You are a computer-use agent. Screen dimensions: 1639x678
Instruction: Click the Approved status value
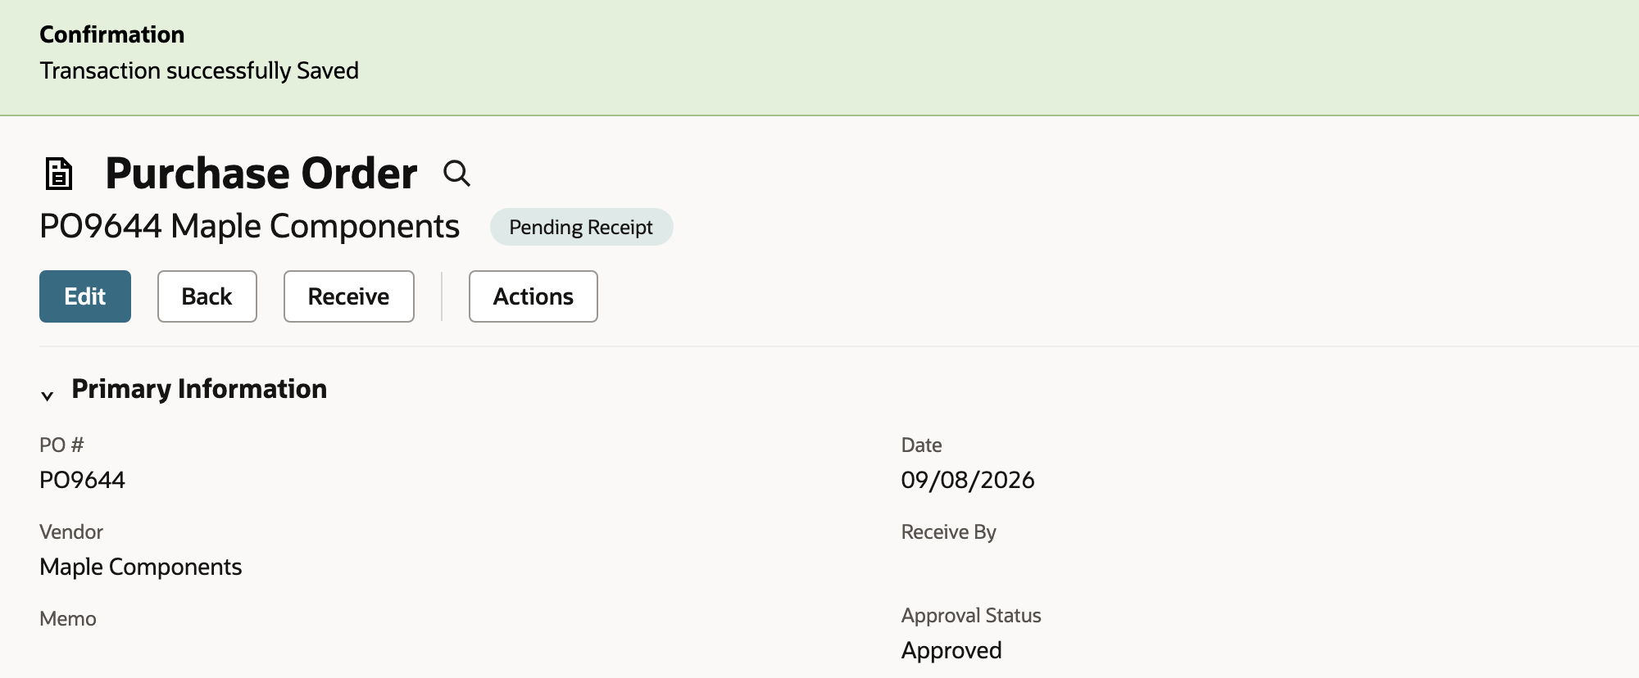951,650
